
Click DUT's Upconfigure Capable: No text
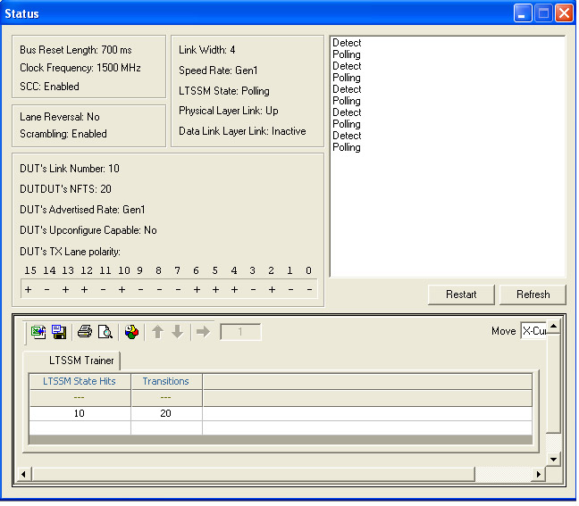pyautogui.click(x=88, y=231)
